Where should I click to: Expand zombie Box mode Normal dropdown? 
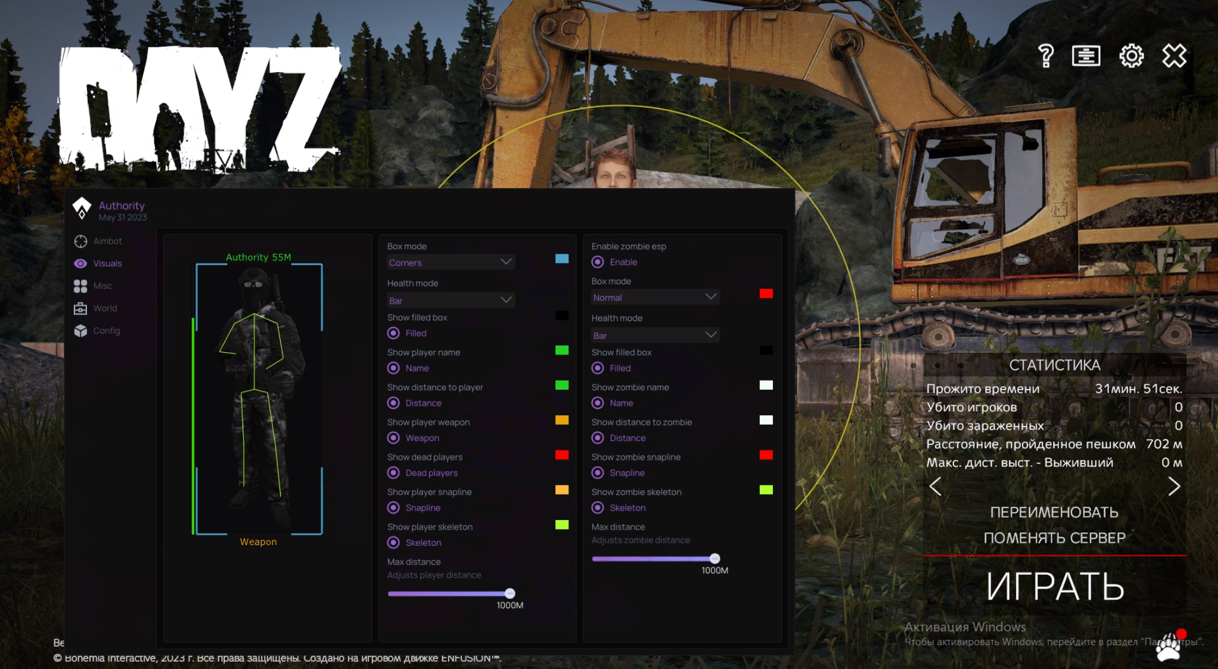point(652,297)
